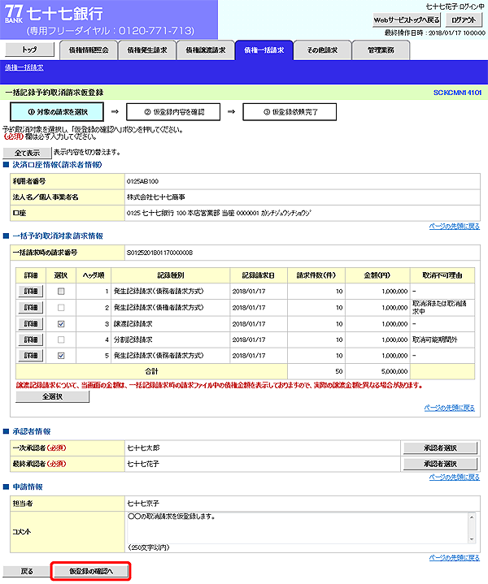Click the 記録種別 column header
488x584 pixels.
(171, 275)
